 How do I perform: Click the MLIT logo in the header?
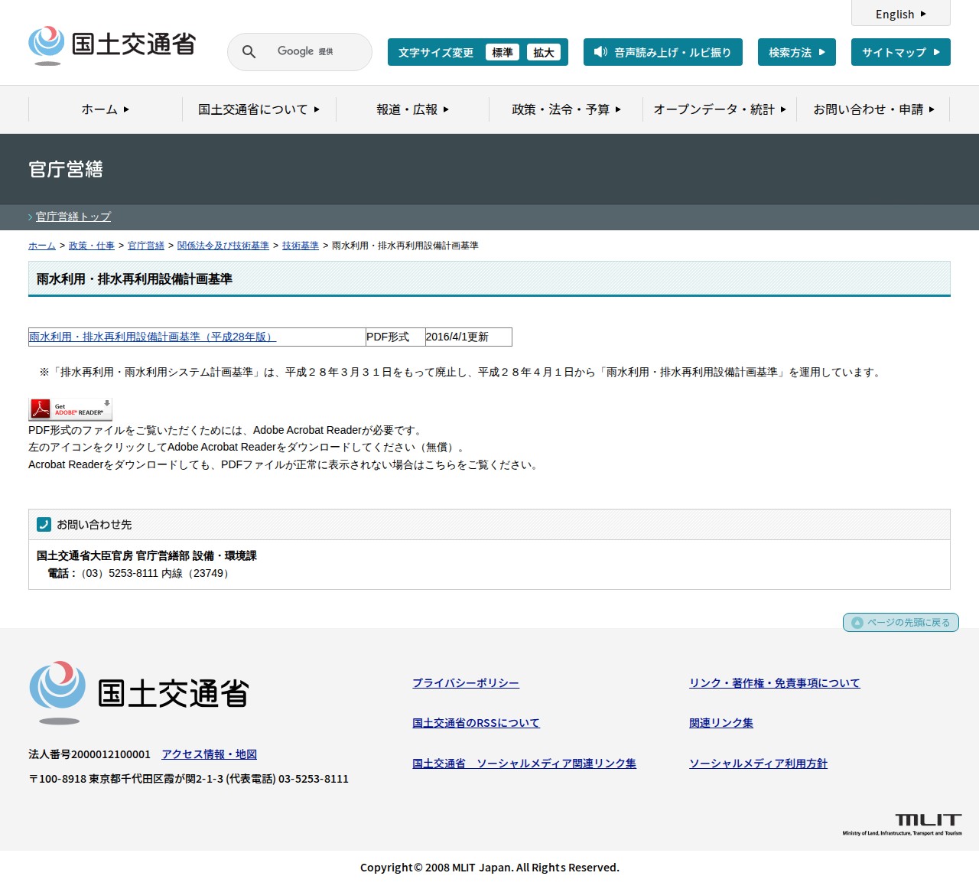point(112,45)
